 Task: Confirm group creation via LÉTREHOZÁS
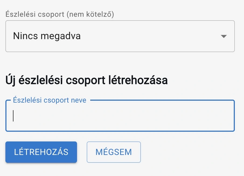(41, 152)
